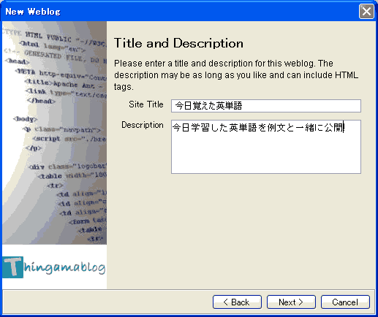Cancel the New Weblog wizard
This screenshot has width=378, height=317.
coord(345,302)
